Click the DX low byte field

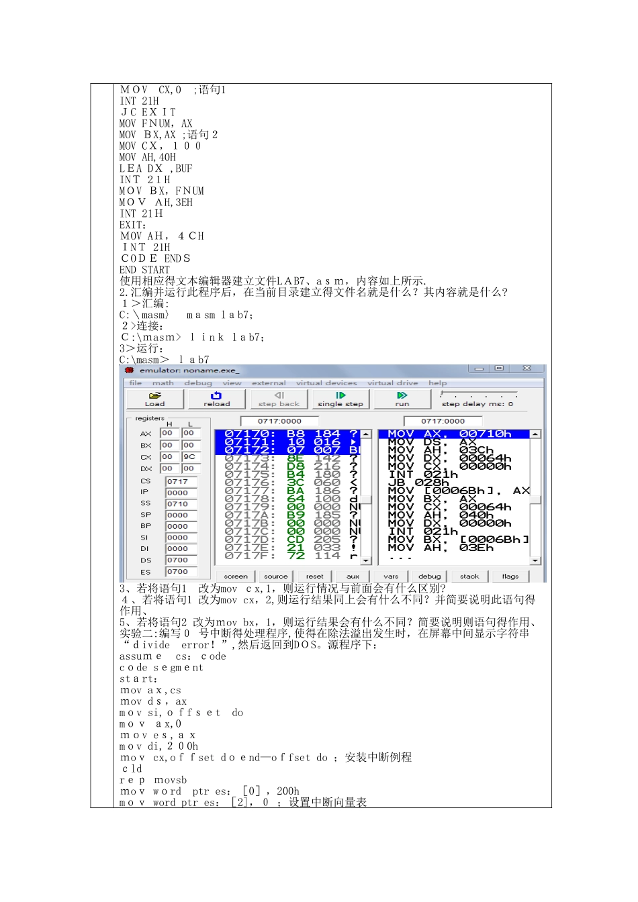pos(190,468)
